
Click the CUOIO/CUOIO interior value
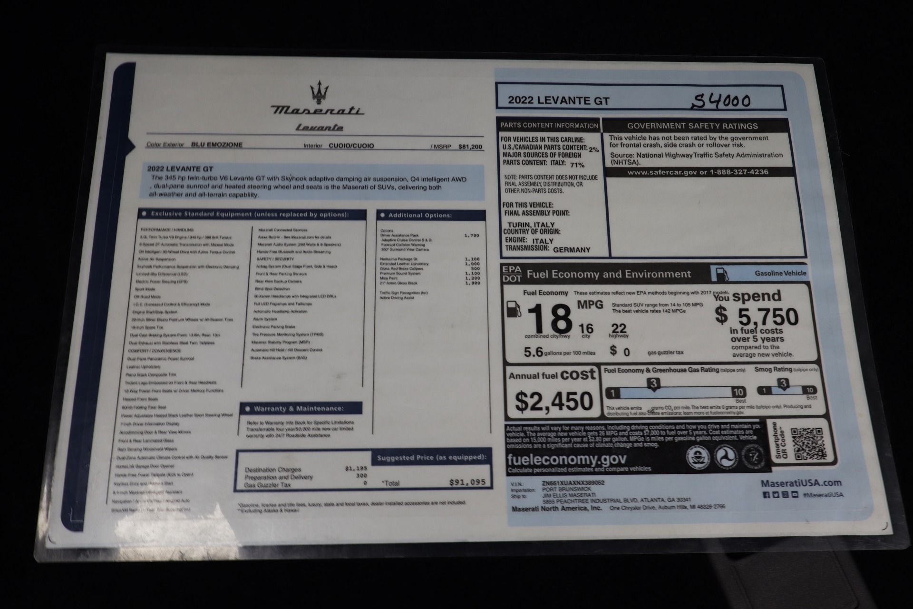click(351, 146)
